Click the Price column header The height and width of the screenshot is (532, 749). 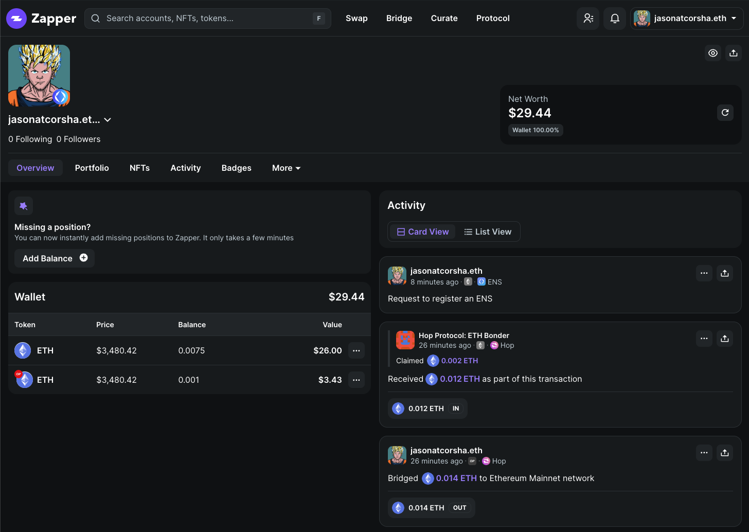(105, 325)
